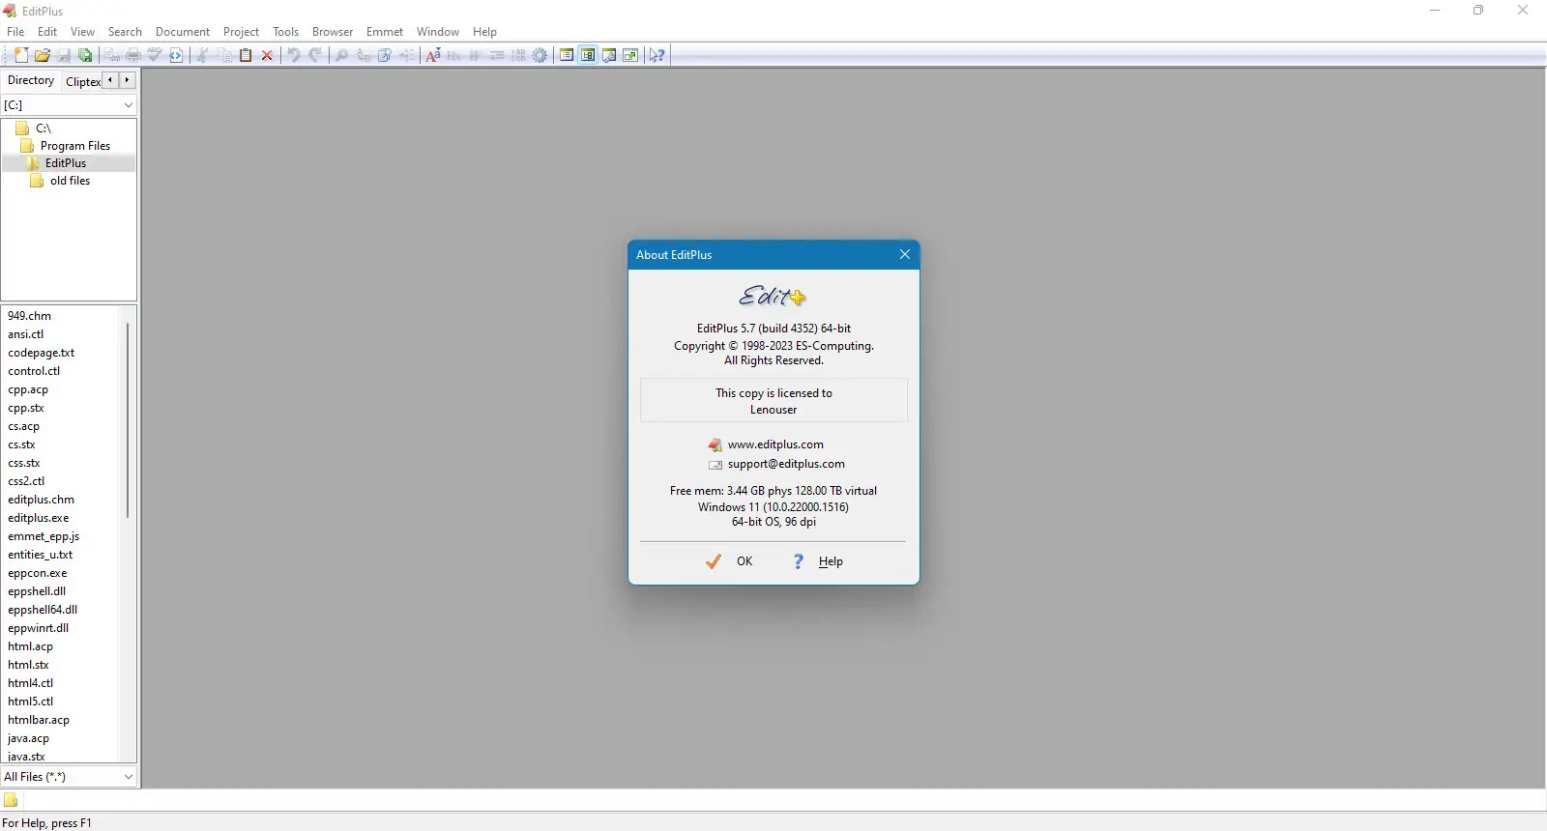Select htmlbar.acp in the file list
This screenshot has width=1547, height=831.
(x=39, y=720)
